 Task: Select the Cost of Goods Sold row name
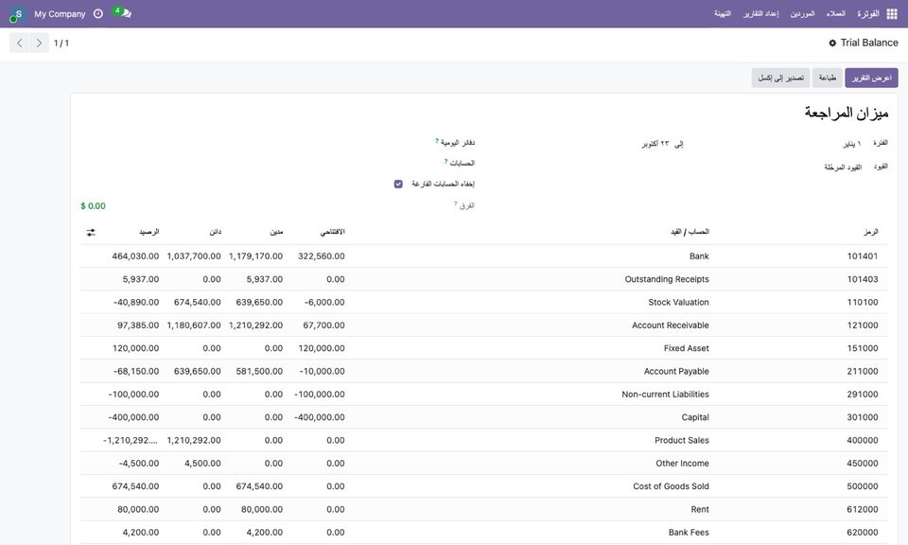tap(671, 486)
